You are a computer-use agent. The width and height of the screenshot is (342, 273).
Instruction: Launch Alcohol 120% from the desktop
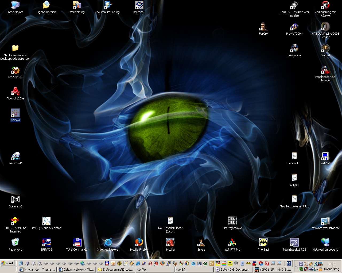[x=15, y=91]
